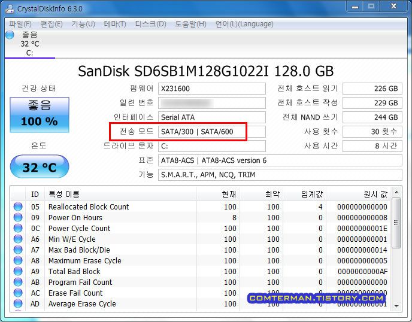Click the SMART list scrollbar up arrow
The height and width of the screenshot is (322, 412).
click(396, 193)
